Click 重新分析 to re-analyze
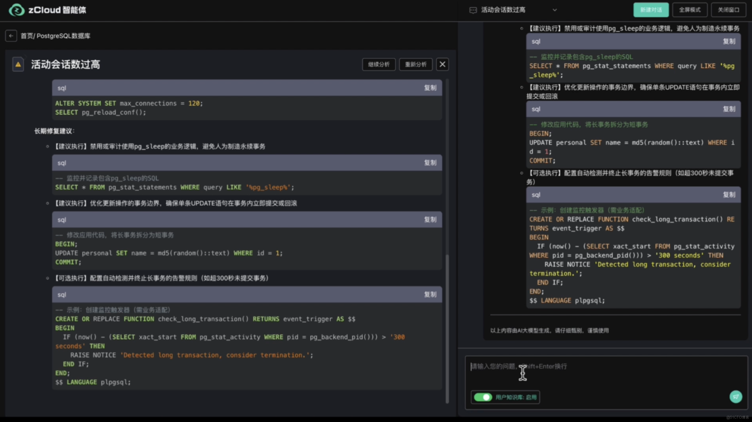Image resolution: width=752 pixels, height=422 pixels. (x=416, y=64)
